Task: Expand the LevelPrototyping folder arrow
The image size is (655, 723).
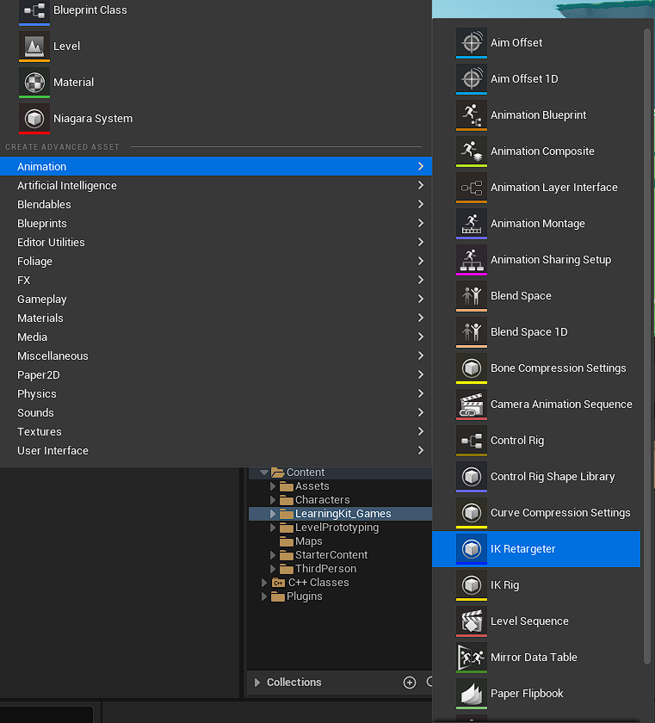Action: pyautogui.click(x=273, y=528)
